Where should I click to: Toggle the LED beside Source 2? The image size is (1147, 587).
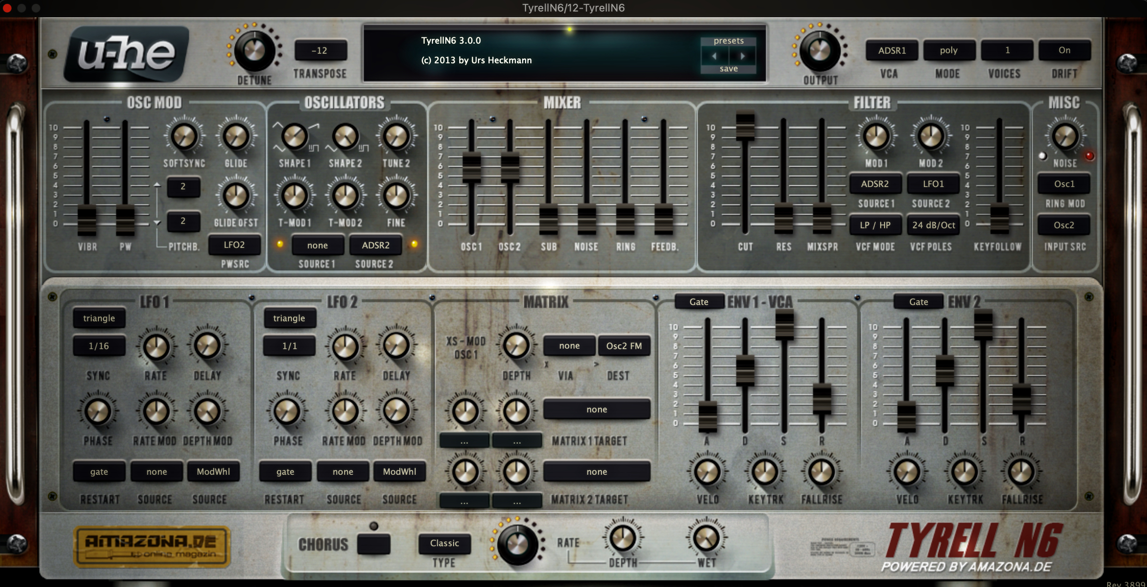pyautogui.click(x=414, y=244)
